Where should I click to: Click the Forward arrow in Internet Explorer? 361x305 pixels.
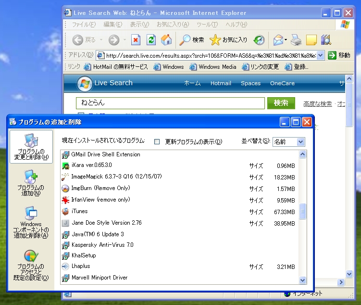[114, 40]
